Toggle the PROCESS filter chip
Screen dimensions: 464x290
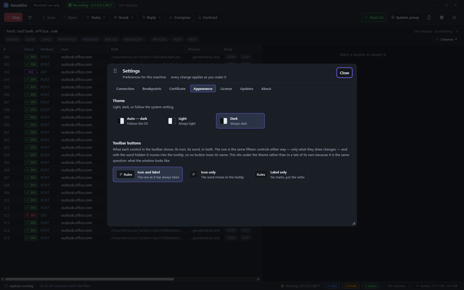pyautogui.click(x=159, y=39)
